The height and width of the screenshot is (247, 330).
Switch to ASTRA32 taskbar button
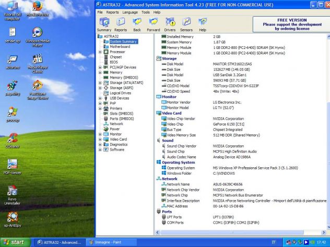click(x=59, y=242)
